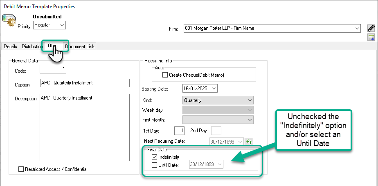Click the Recurring Info group label
The height and width of the screenshot is (186, 378).
(x=158, y=60)
